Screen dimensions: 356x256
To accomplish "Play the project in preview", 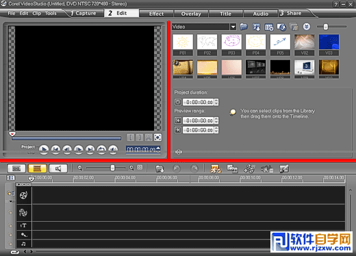I will tap(44, 150).
